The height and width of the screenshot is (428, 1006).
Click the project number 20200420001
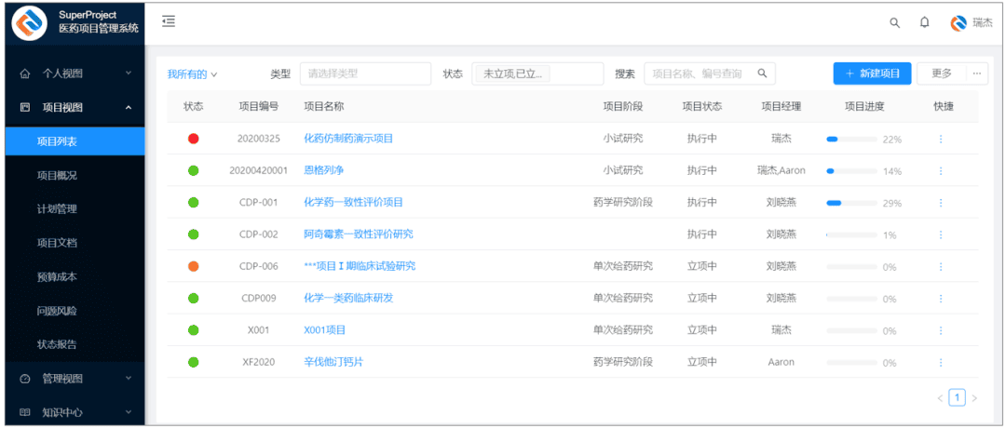259,170
